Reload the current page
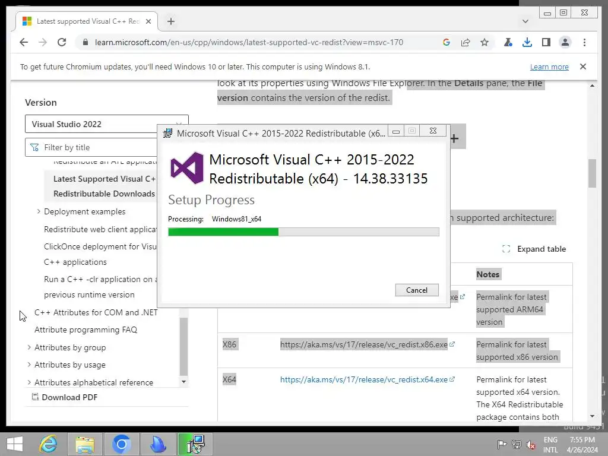 62,42
